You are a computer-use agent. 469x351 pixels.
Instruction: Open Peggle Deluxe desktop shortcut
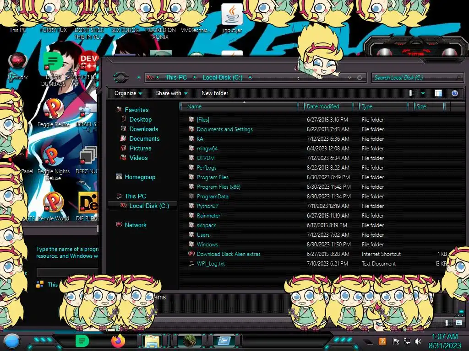tap(54, 113)
